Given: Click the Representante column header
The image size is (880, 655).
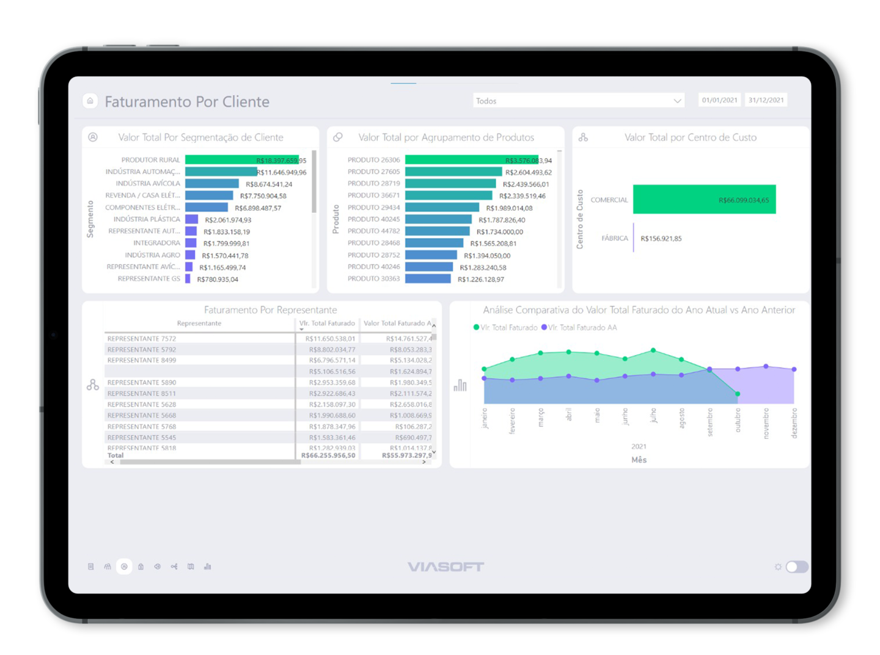Looking at the screenshot, I should [199, 324].
